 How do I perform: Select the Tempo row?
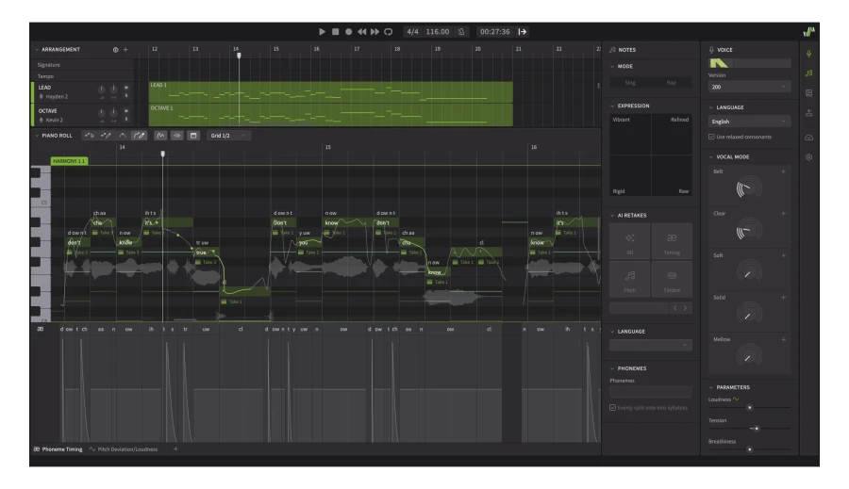(x=82, y=76)
